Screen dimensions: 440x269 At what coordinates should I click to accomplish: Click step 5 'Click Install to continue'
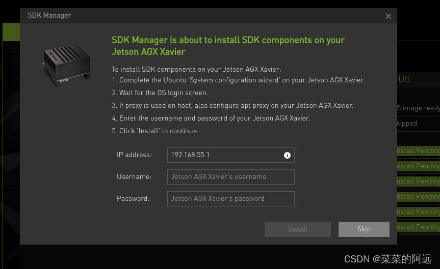[x=155, y=131]
